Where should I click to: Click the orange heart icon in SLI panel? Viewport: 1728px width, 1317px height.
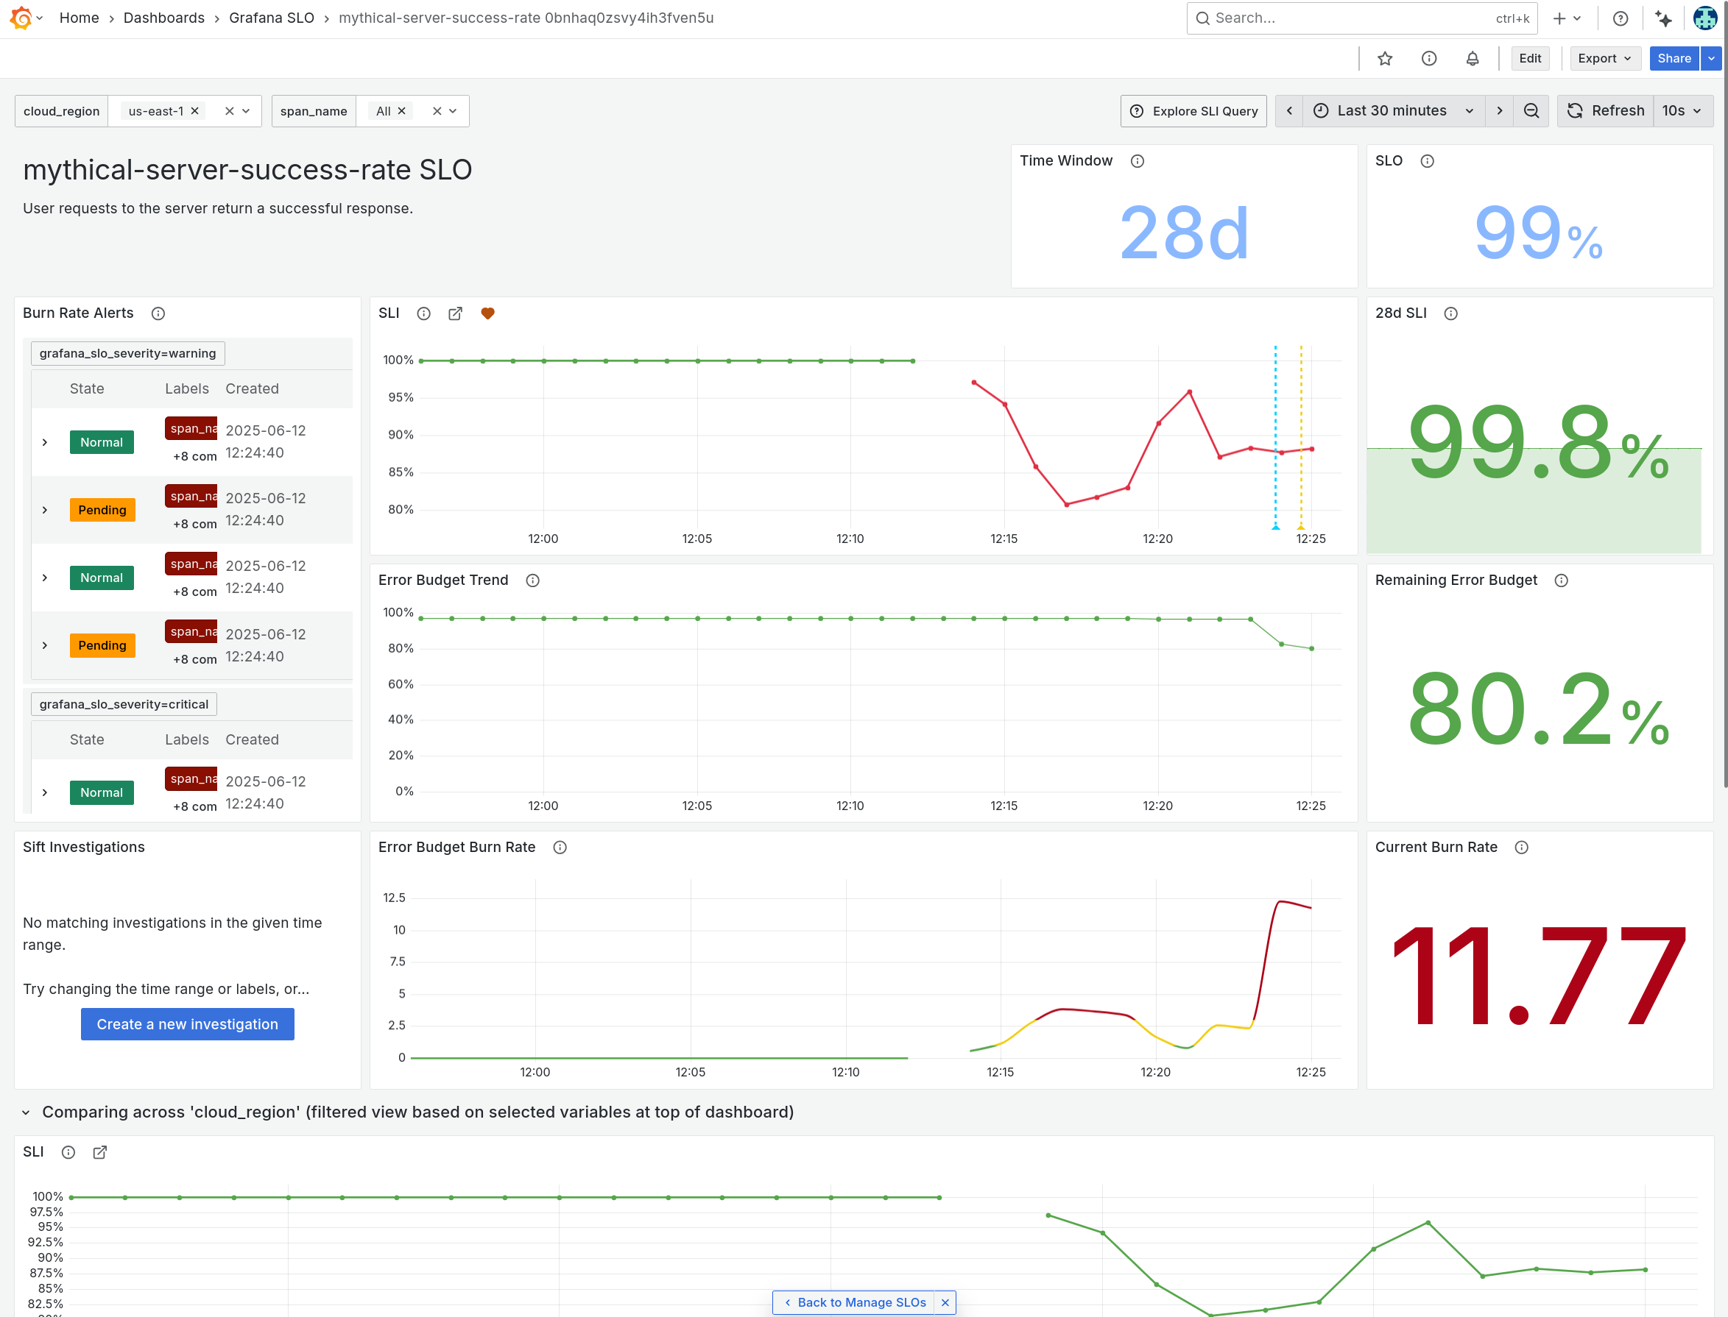(487, 313)
